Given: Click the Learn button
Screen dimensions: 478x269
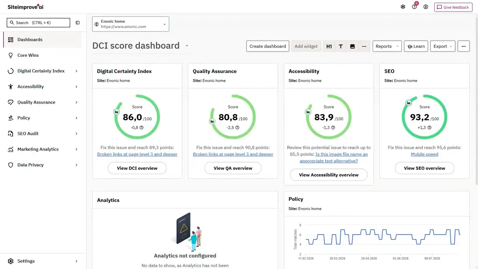Looking at the screenshot, I should point(416,46).
